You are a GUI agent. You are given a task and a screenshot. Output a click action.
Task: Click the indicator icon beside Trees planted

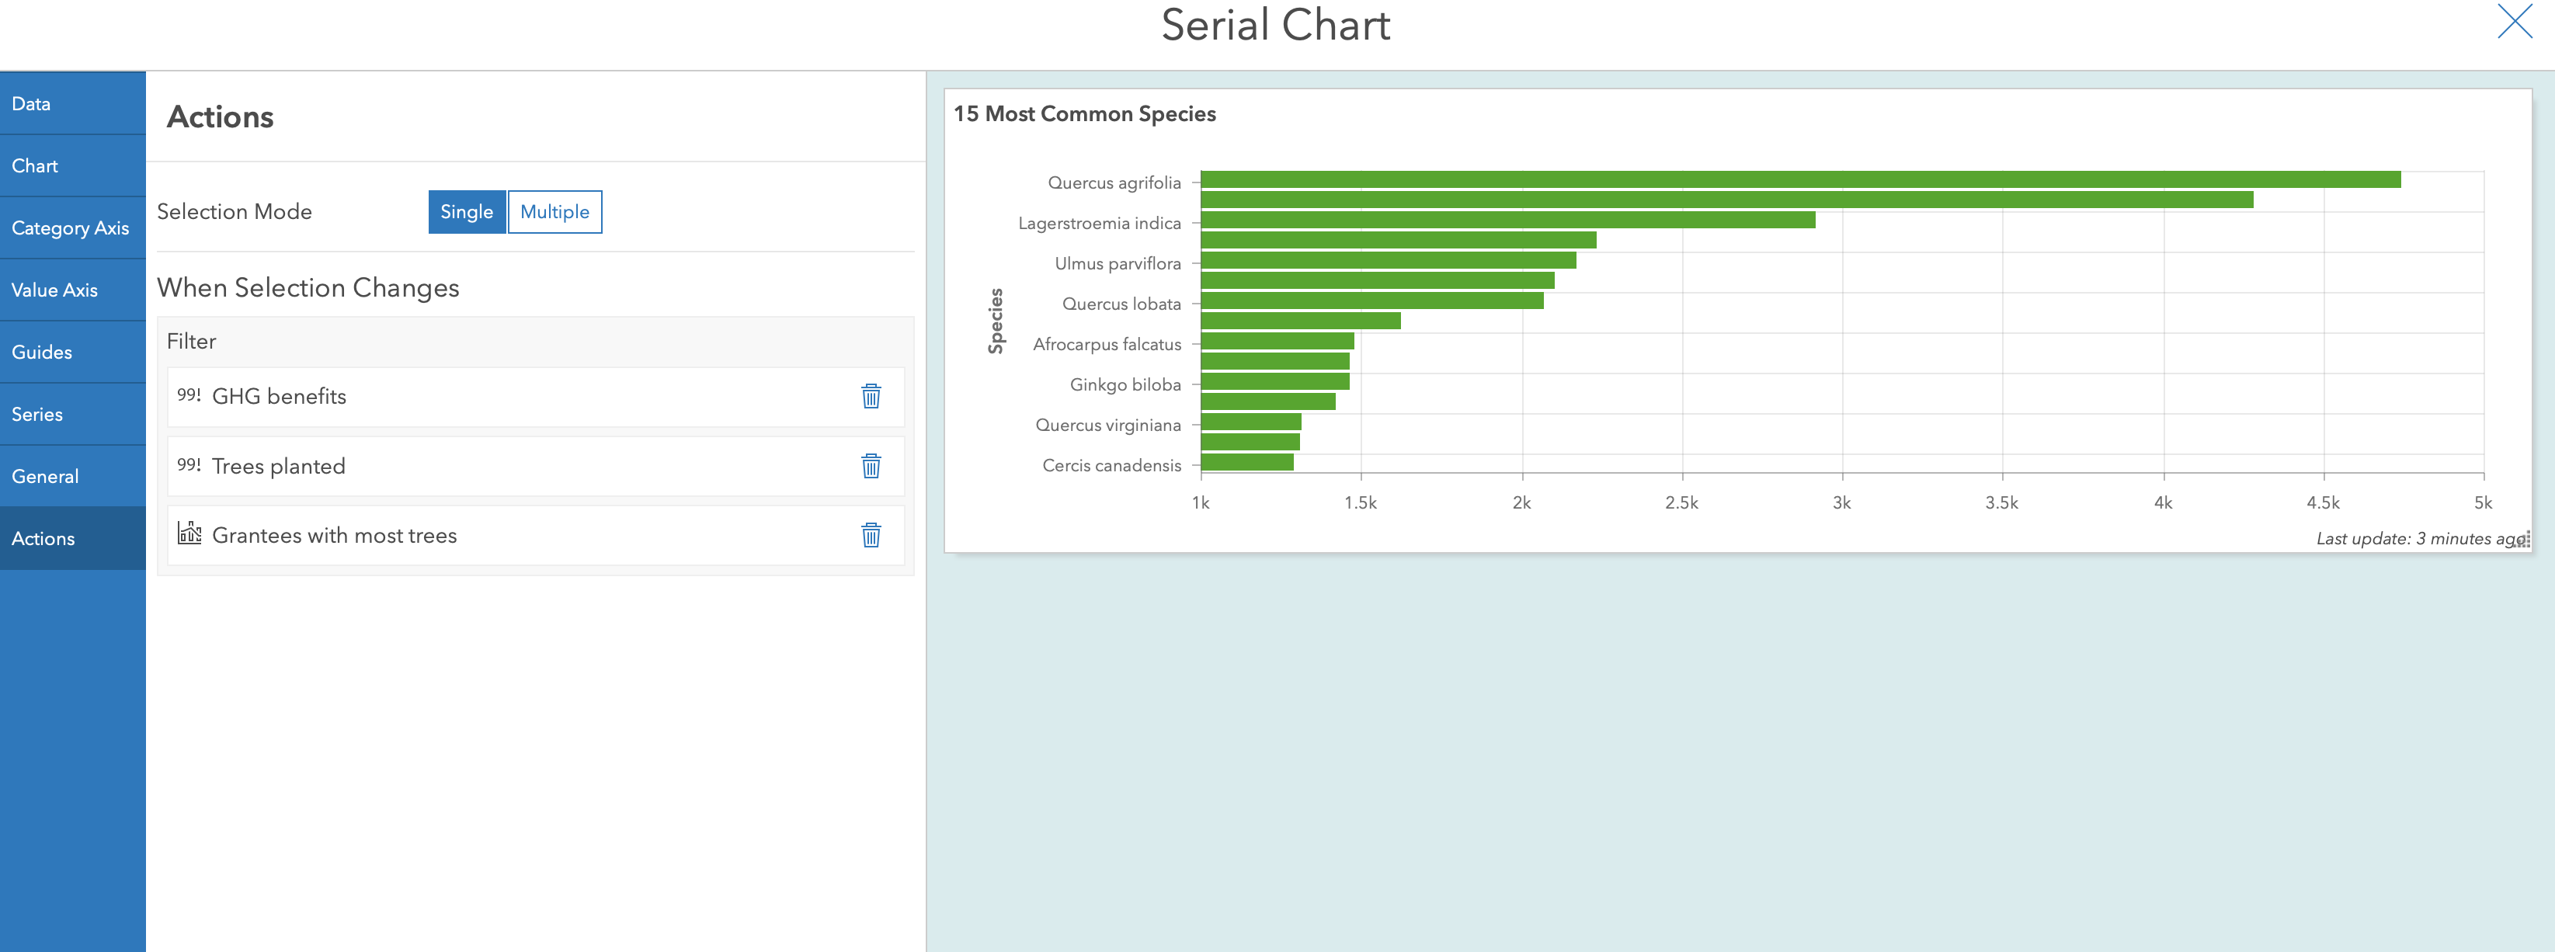(189, 465)
